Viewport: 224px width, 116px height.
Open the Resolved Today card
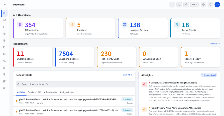[x=200, y=57]
